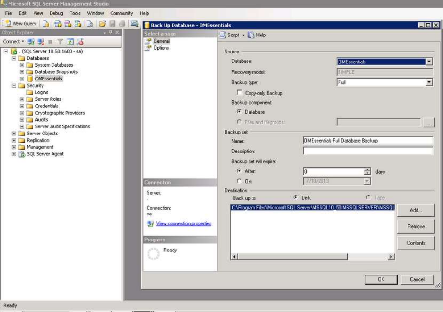
Task: Click the Refresh icon in Object Explorer
Action: pos(70,42)
